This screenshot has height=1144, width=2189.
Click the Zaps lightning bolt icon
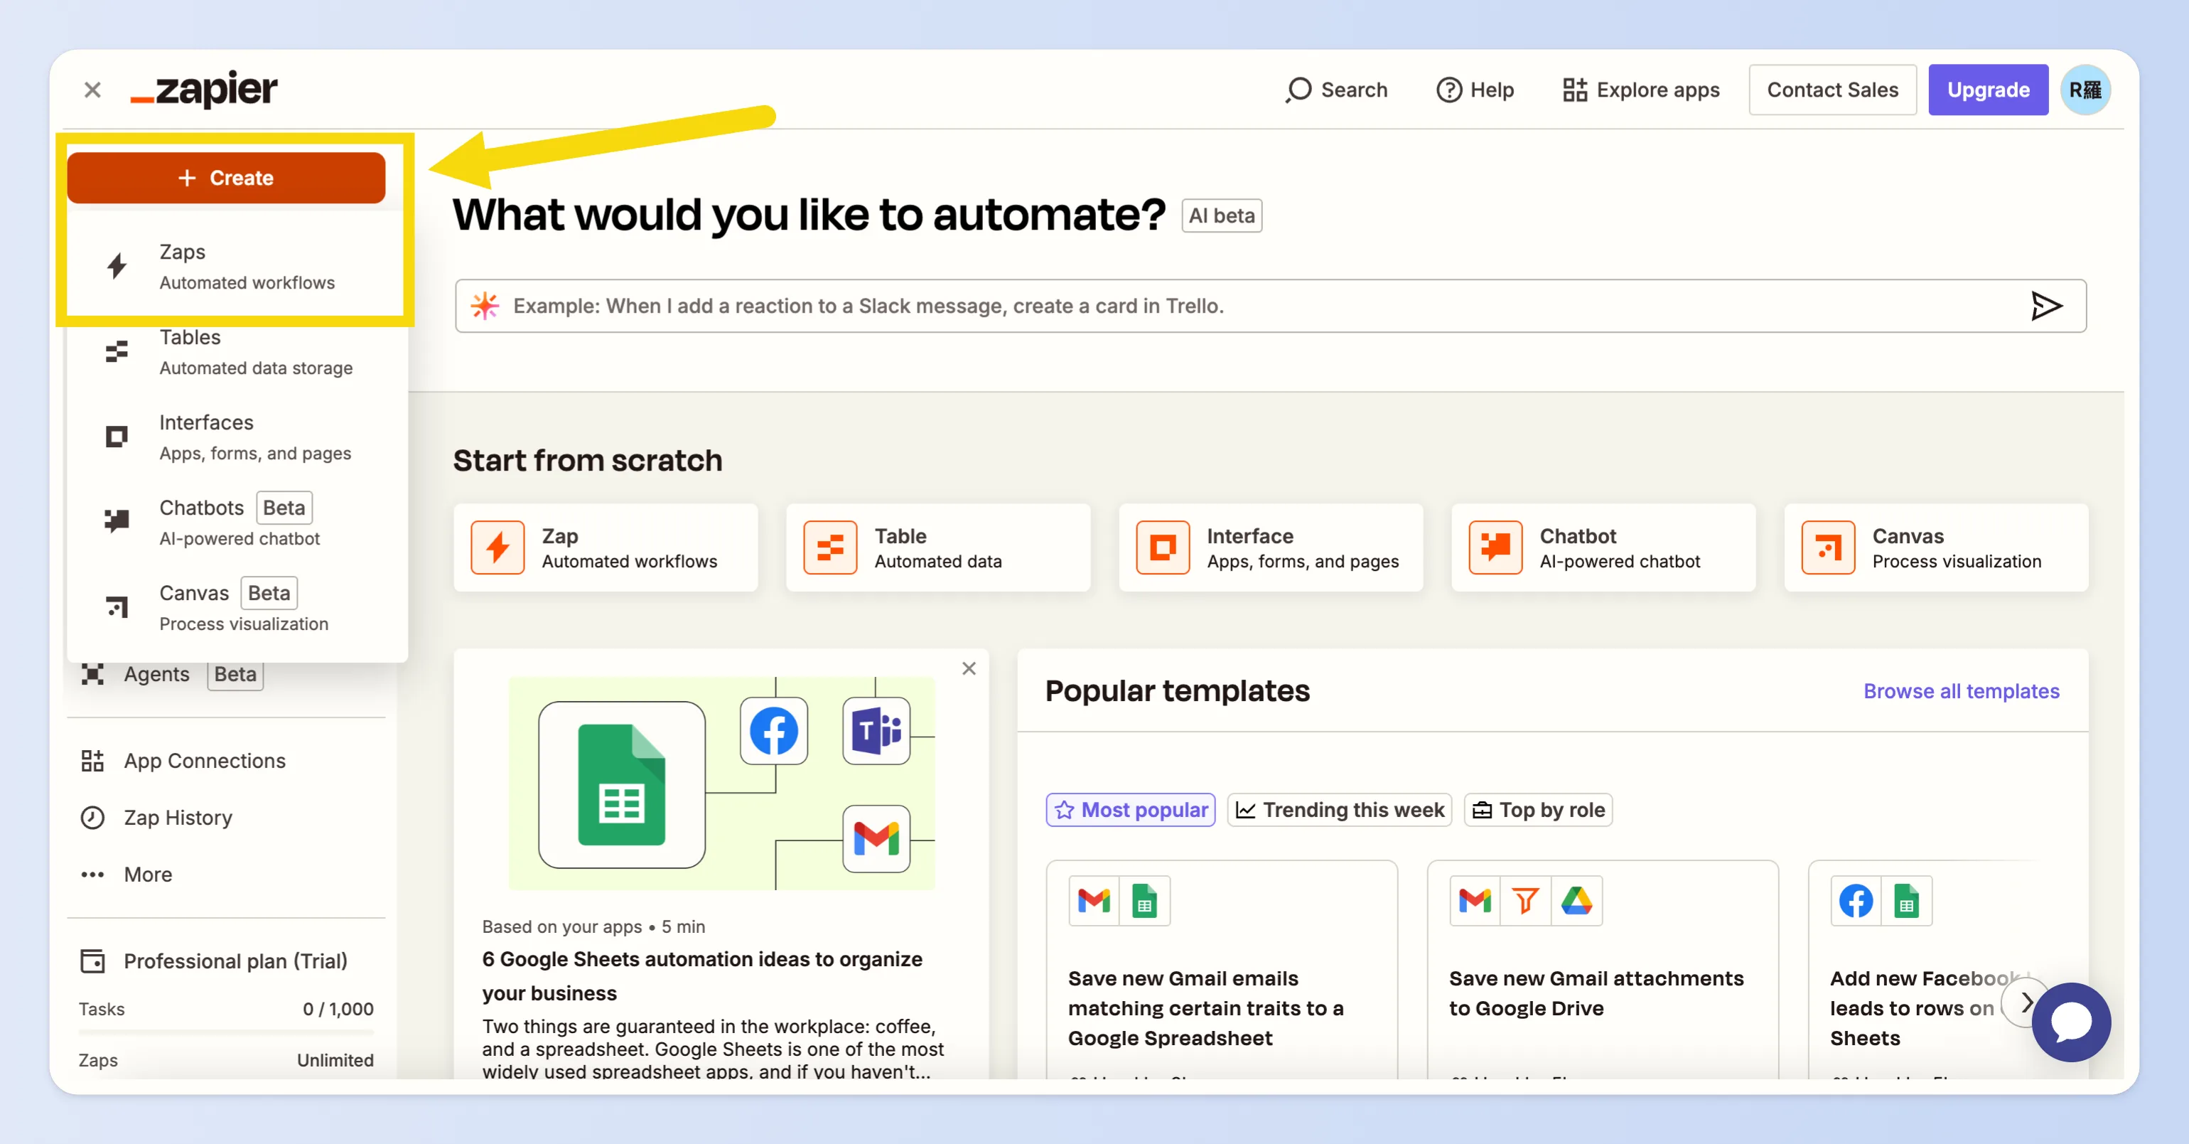[x=117, y=266]
